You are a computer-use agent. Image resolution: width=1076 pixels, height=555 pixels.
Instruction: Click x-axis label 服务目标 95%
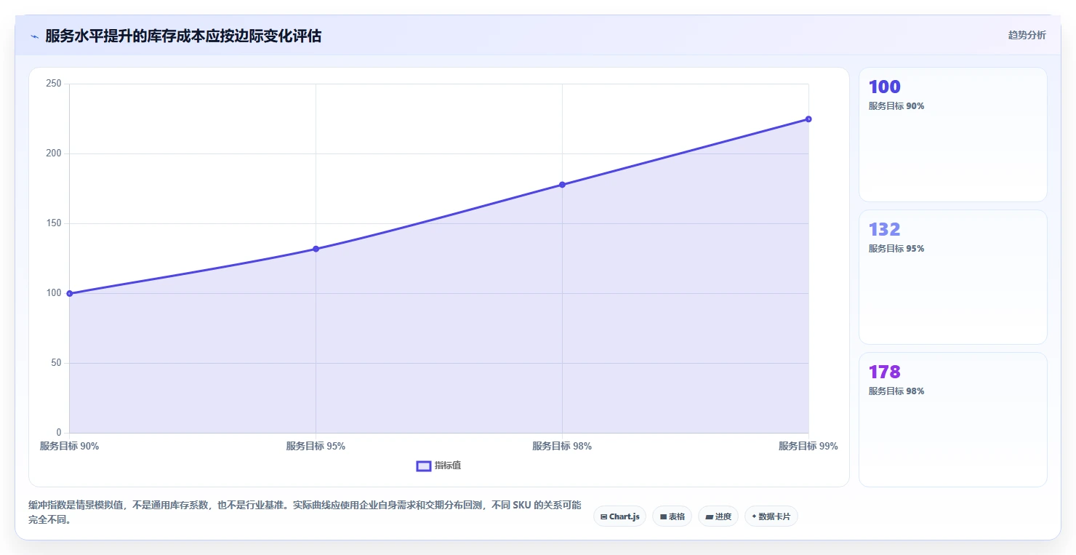pos(316,446)
